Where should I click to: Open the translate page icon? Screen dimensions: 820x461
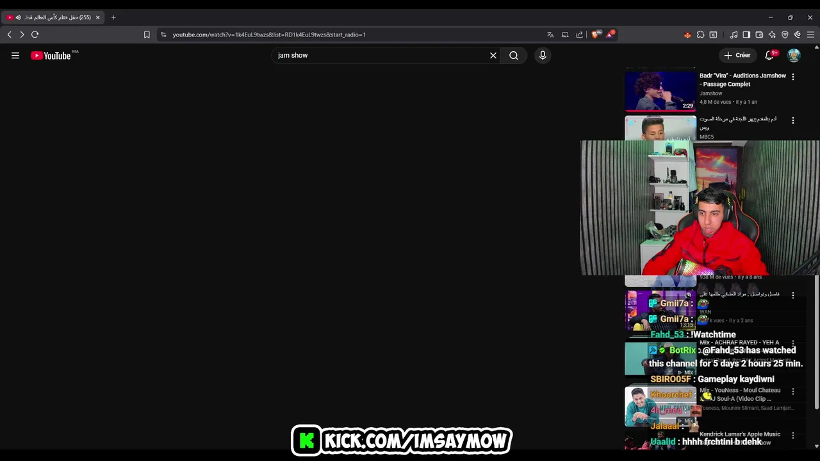(550, 35)
